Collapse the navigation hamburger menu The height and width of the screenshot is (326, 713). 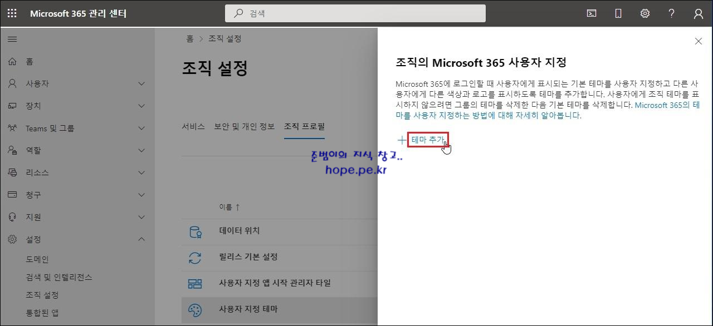12,39
